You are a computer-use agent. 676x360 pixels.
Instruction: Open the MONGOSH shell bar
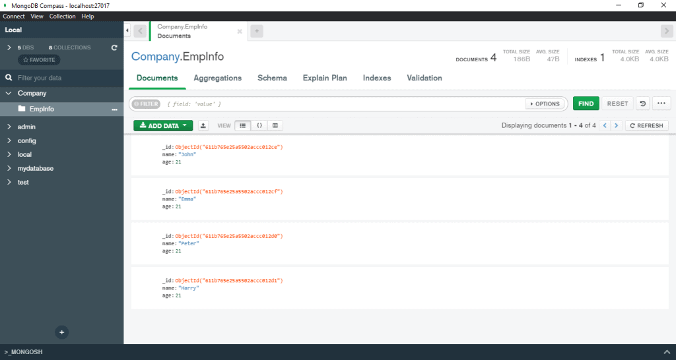(337, 352)
